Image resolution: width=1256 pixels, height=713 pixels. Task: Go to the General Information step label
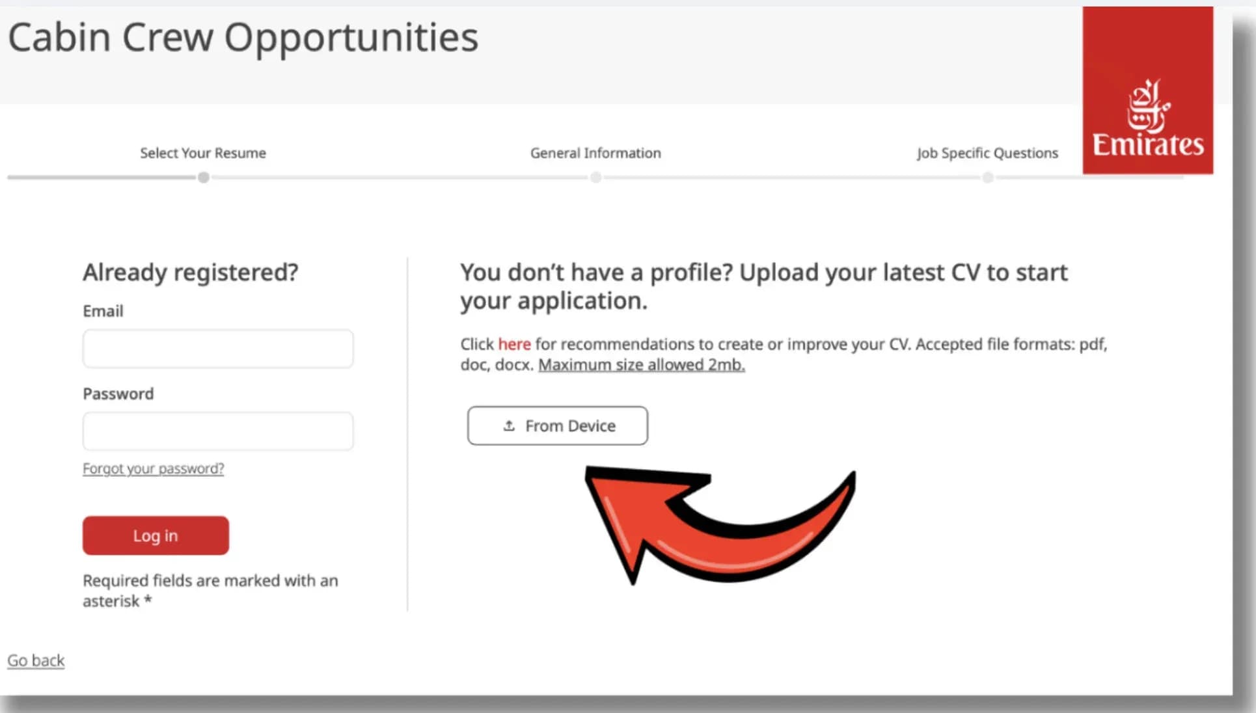tap(595, 153)
